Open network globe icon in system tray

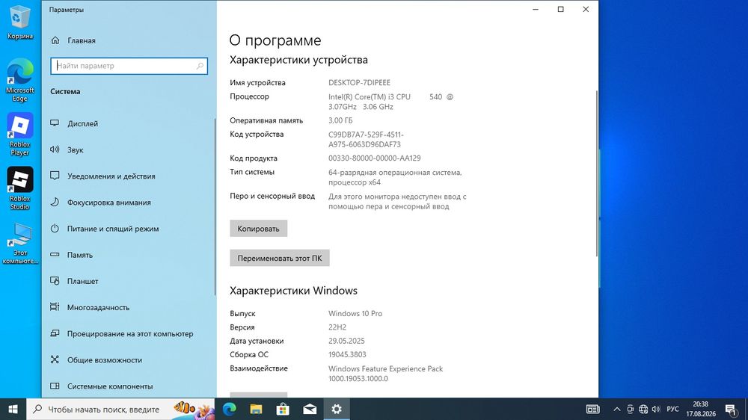(643, 409)
